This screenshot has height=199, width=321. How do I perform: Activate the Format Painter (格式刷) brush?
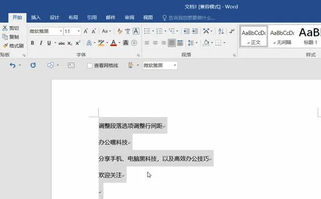(x=5, y=46)
